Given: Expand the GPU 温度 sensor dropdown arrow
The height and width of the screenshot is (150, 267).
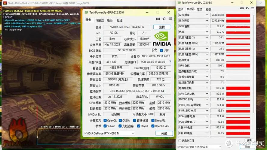Looking at the screenshot, I should pyautogui.click(x=207, y=26).
